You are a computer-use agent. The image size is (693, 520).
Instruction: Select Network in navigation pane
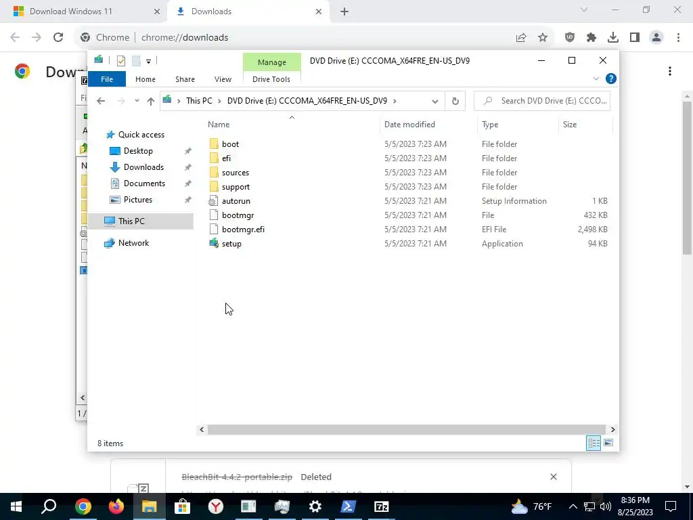(x=133, y=243)
